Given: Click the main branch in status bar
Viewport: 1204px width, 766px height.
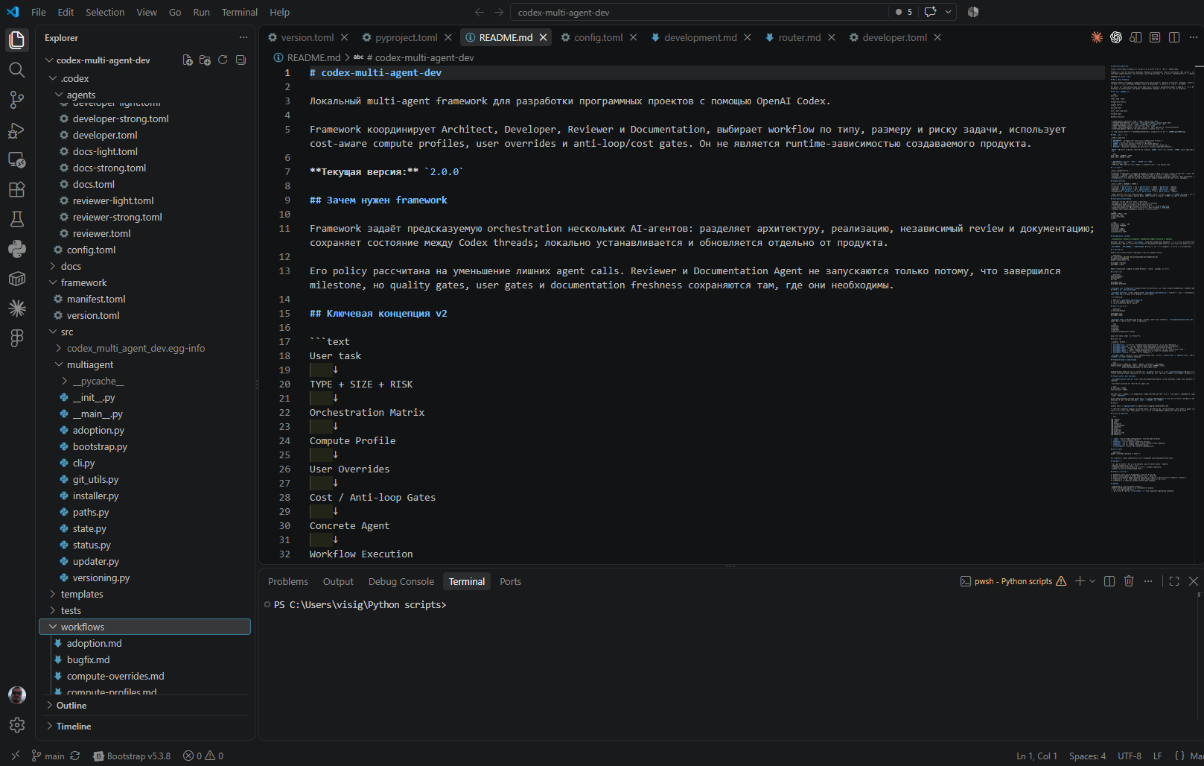Looking at the screenshot, I should [48, 756].
